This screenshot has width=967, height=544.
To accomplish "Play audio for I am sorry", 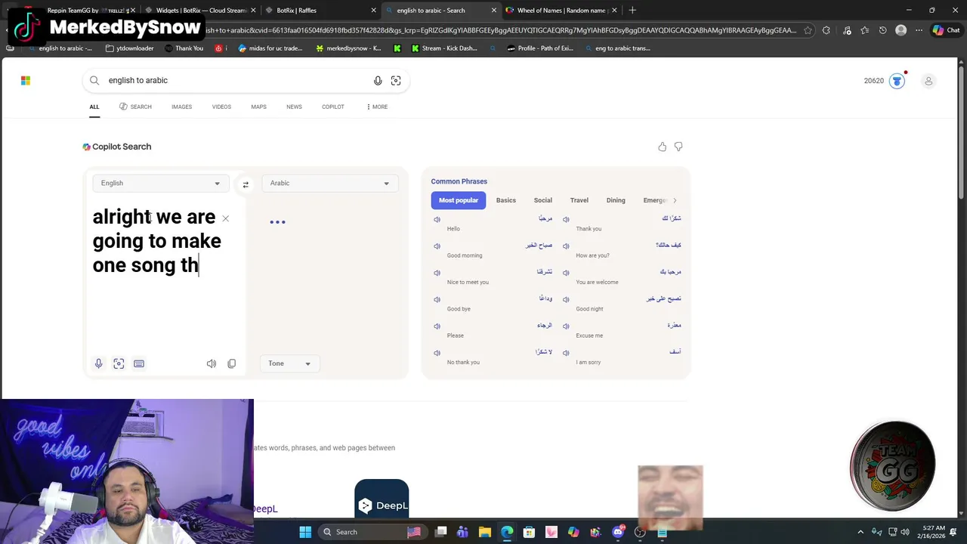I will click(x=566, y=353).
